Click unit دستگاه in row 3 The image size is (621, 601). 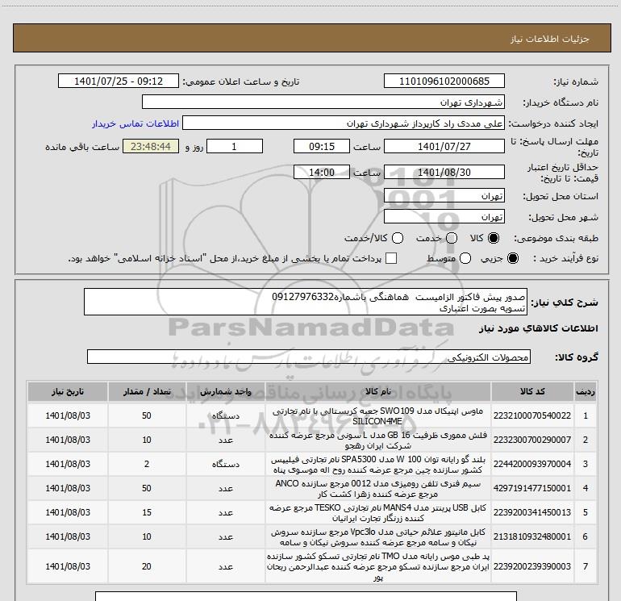click(225, 464)
